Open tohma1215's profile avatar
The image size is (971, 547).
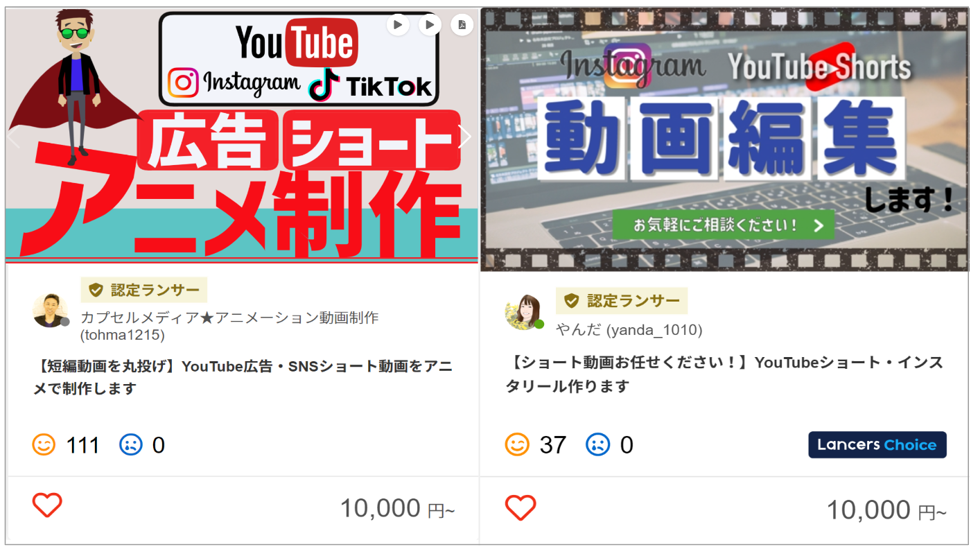pyautogui.click(x=51, y=310)
